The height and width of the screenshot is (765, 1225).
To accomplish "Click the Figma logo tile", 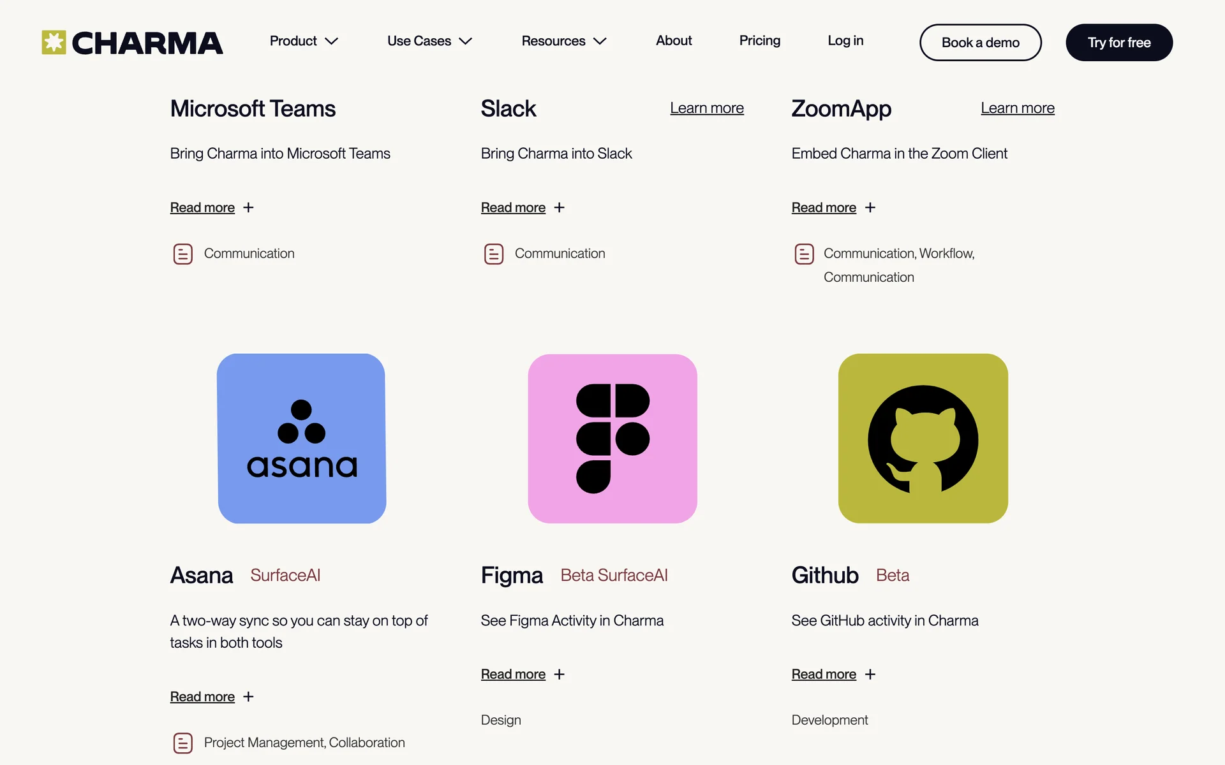I will tap(612, 439).
